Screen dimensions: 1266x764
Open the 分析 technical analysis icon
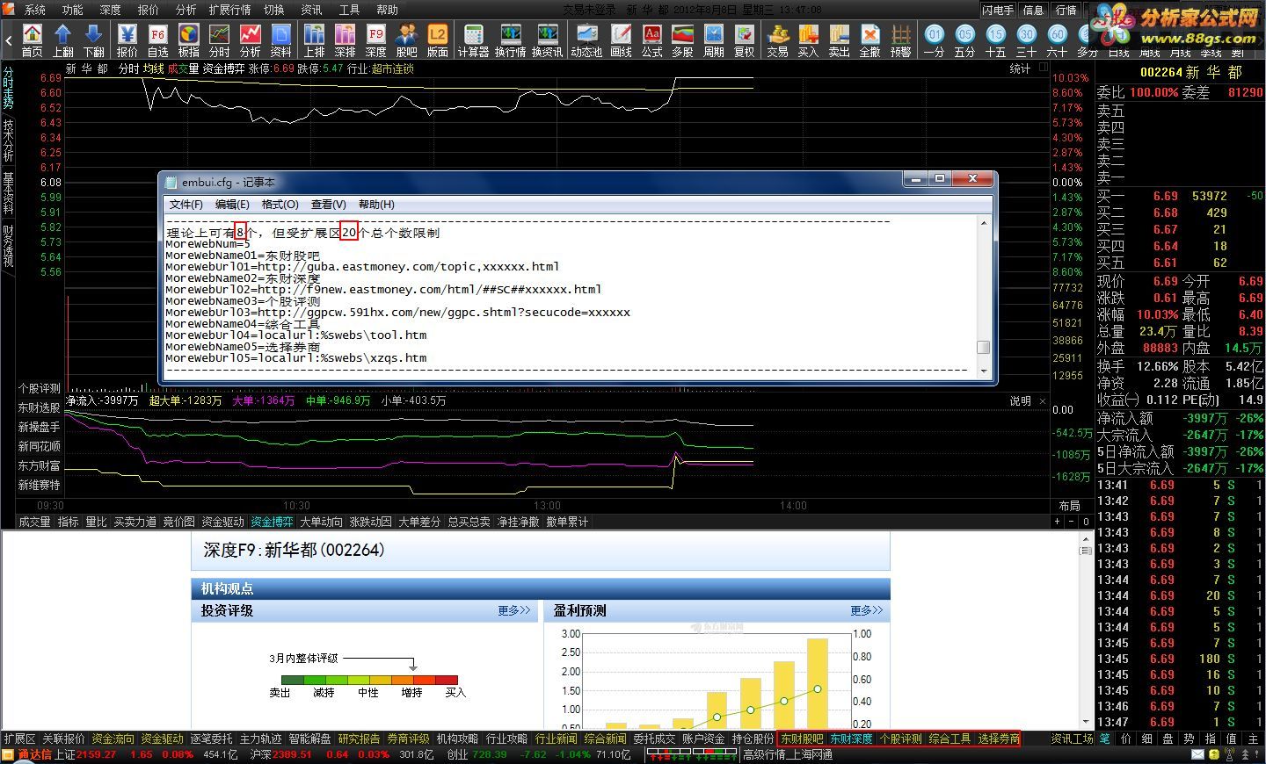point(251,40)
